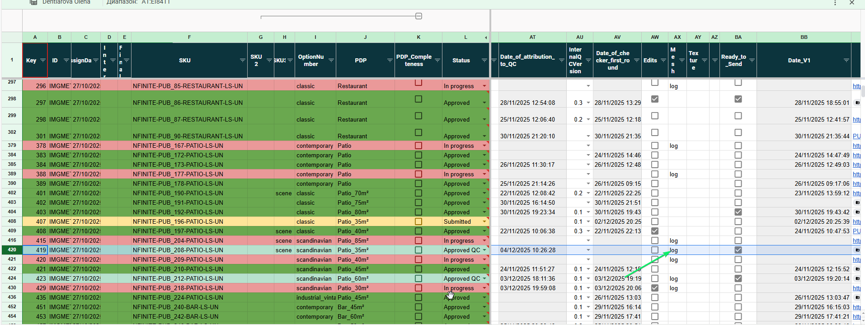The image size is (865, 325).
Task: Uncheck Ready_to_Send checkbox in row 420
Action: (738, 250)
